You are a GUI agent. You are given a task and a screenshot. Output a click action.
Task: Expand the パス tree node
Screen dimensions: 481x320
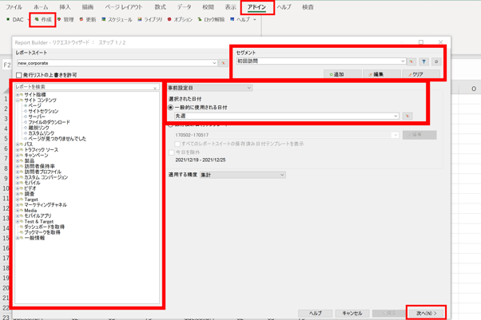[x=18, y=144]
